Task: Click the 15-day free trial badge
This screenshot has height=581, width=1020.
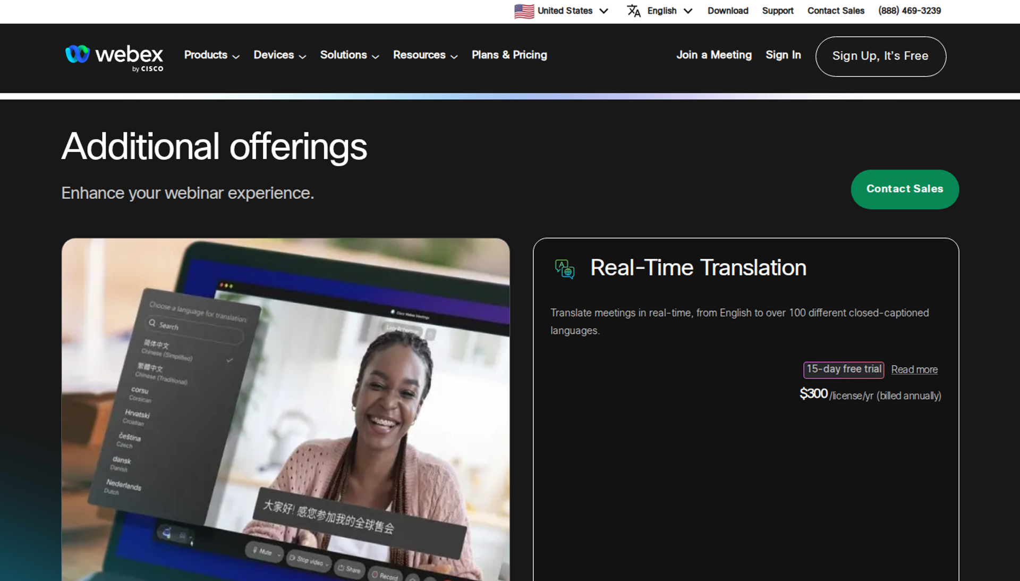Action: pyautogui.click(x=843, y=369)
